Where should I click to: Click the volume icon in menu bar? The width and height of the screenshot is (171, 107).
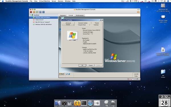coord(165,1)
